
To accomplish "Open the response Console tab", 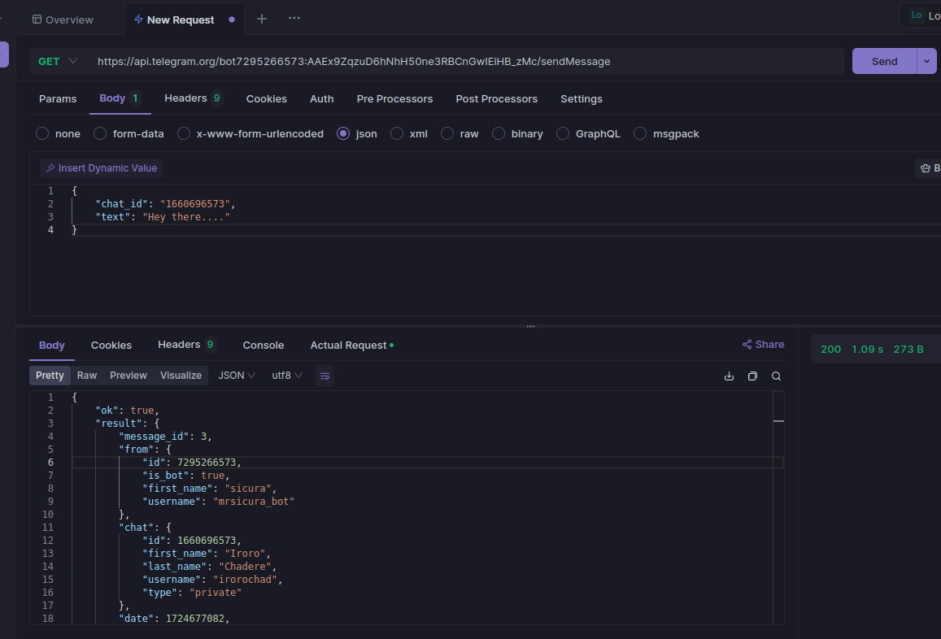I will (x=263, y=345).
